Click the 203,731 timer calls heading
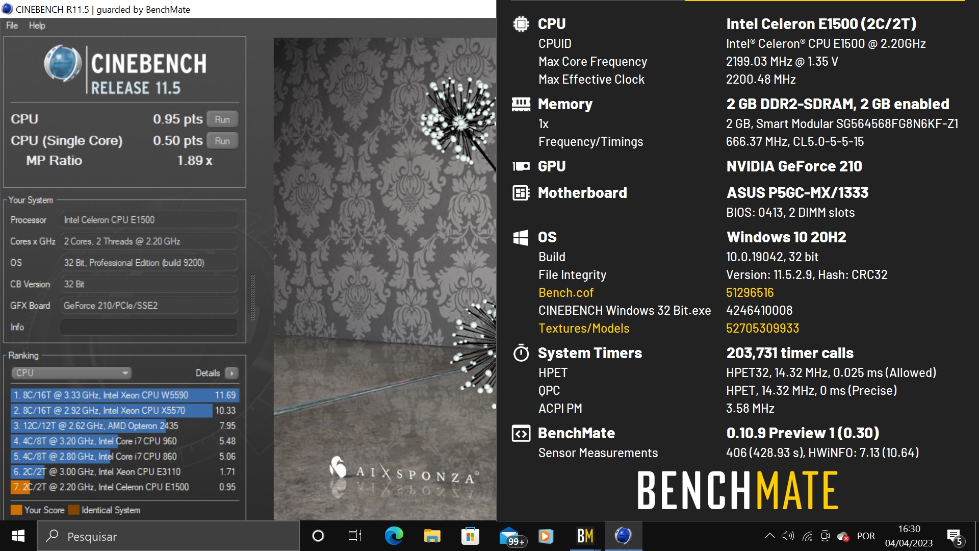979x551 pixels. 789,353
